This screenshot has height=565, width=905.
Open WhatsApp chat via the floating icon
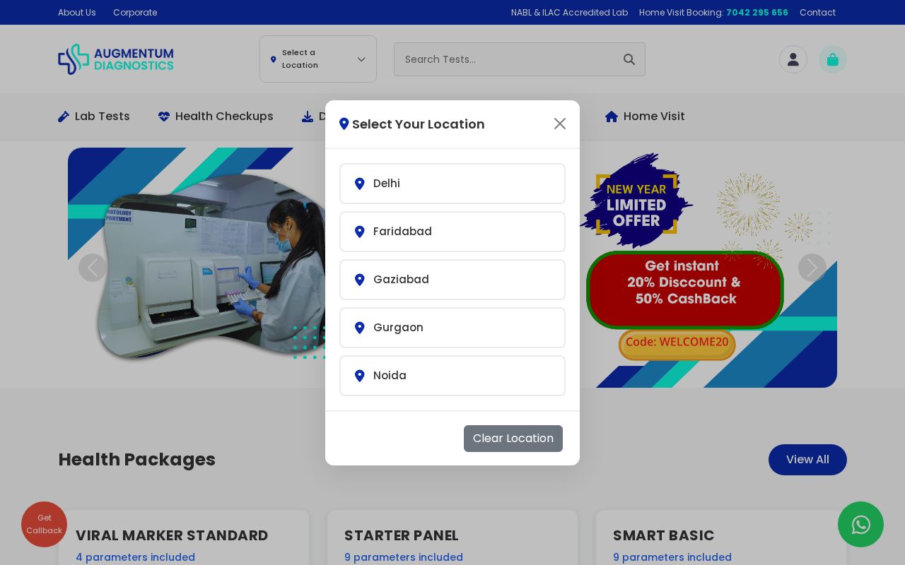coord(861,525)
